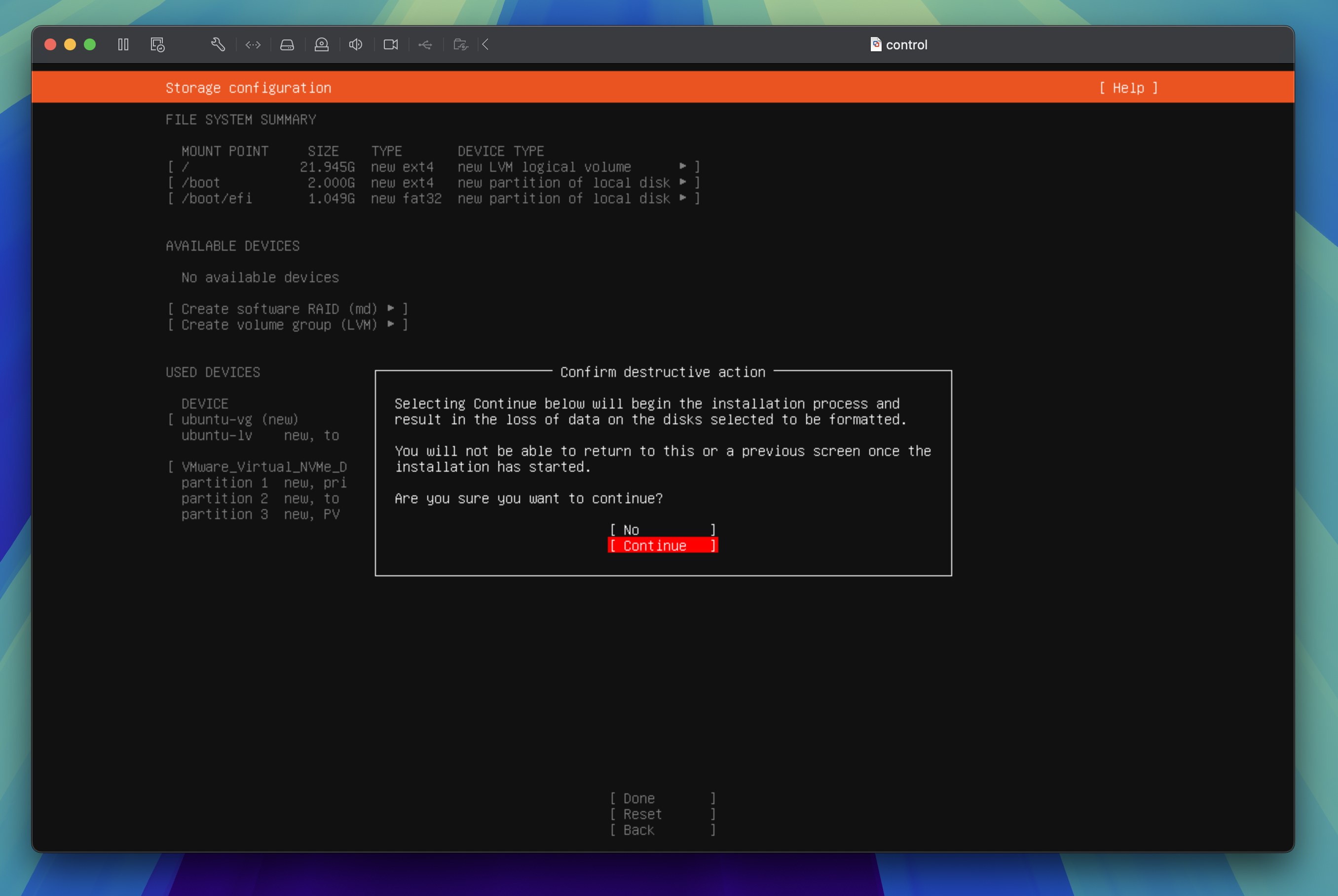The width and height of the screenshot is (1338, 896).
Task: Expand the / LVM logical volume entry
Action: tap(683, 167)
